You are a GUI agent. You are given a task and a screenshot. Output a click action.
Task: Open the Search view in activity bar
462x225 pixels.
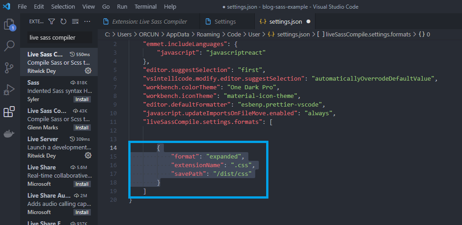10,46
